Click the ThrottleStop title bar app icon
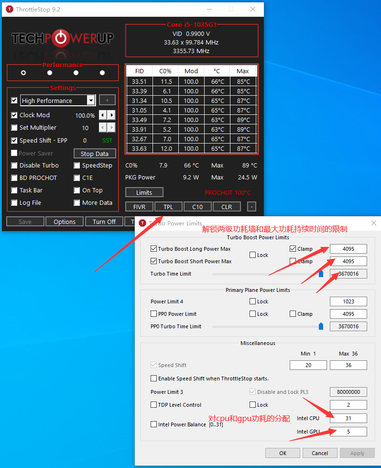The width and height of the screenshot is (381, 468). click(10, 9)
